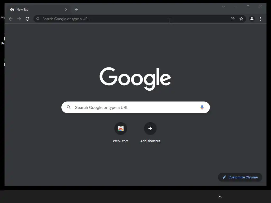Click the share this page icon
This screenshot has height=203, width=271.
click(x=233, y=19)
